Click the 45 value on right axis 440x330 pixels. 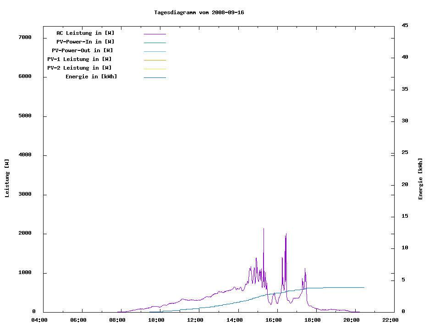[405, 25]
